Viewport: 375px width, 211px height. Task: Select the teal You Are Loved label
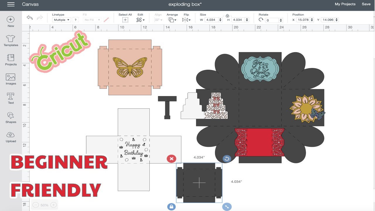point(260,69)
